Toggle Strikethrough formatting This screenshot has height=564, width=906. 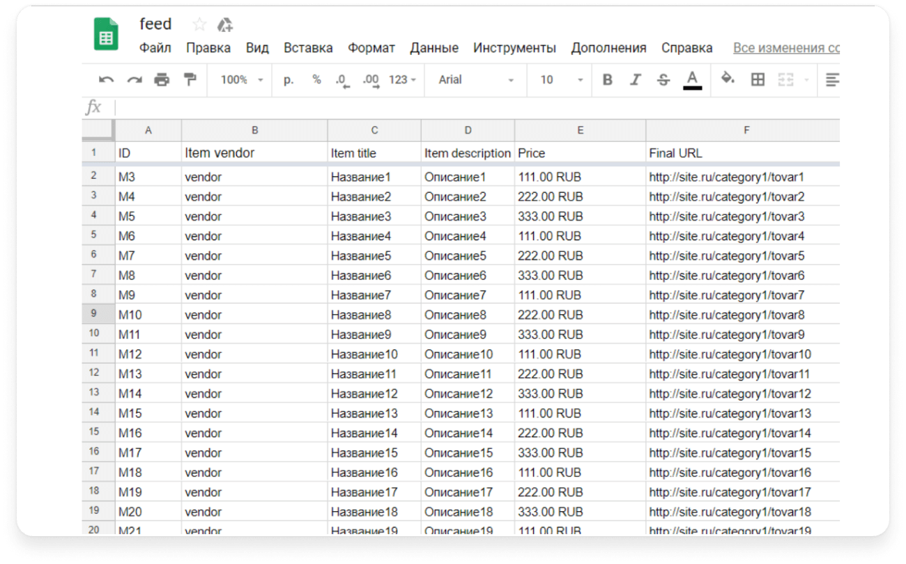point(663,80)
